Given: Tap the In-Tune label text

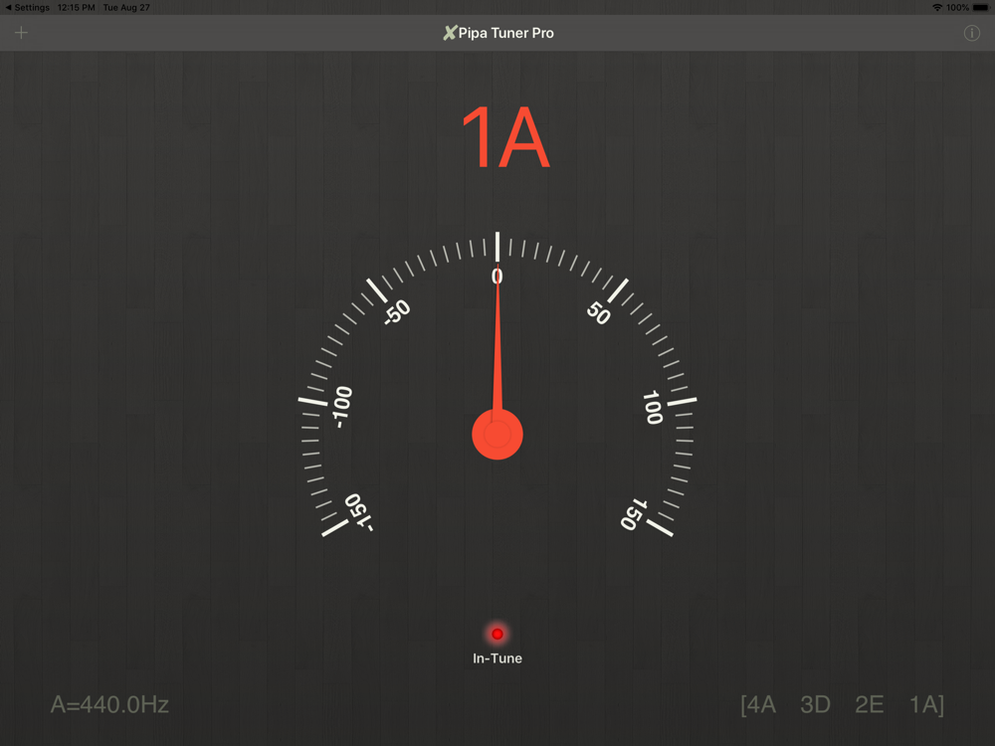Looking at the screenshot, I should click(497, 658).
